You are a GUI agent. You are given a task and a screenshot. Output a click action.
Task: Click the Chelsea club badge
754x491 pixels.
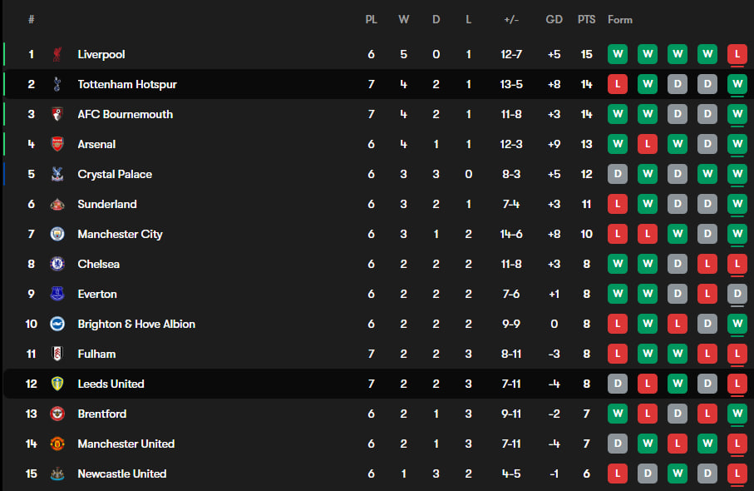57,264
